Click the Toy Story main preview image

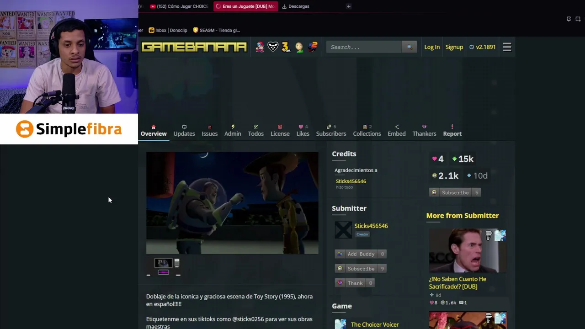click(x=232, y=203)
